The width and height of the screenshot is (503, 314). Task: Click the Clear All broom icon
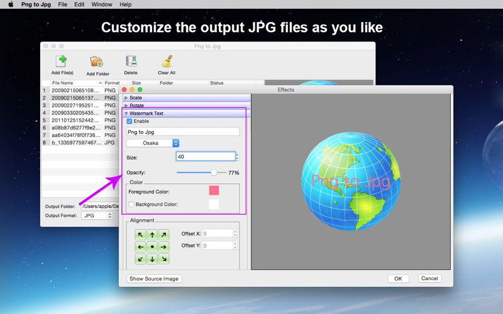click(167, 61)
